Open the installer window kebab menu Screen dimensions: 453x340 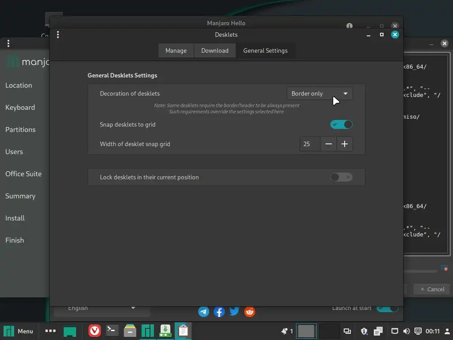click(x=8, y=44)
